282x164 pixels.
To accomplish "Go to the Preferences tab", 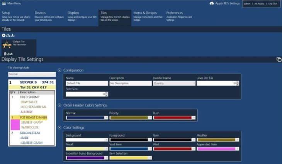I will tap(175, 13).
